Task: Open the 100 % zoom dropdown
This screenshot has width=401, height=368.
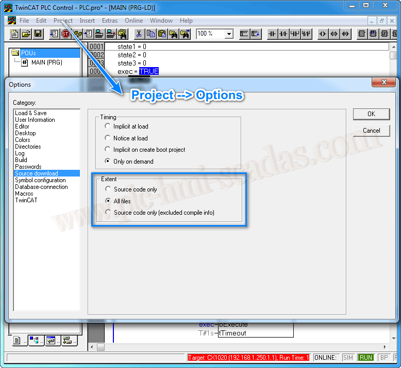Action: click(x=228, y=34)
